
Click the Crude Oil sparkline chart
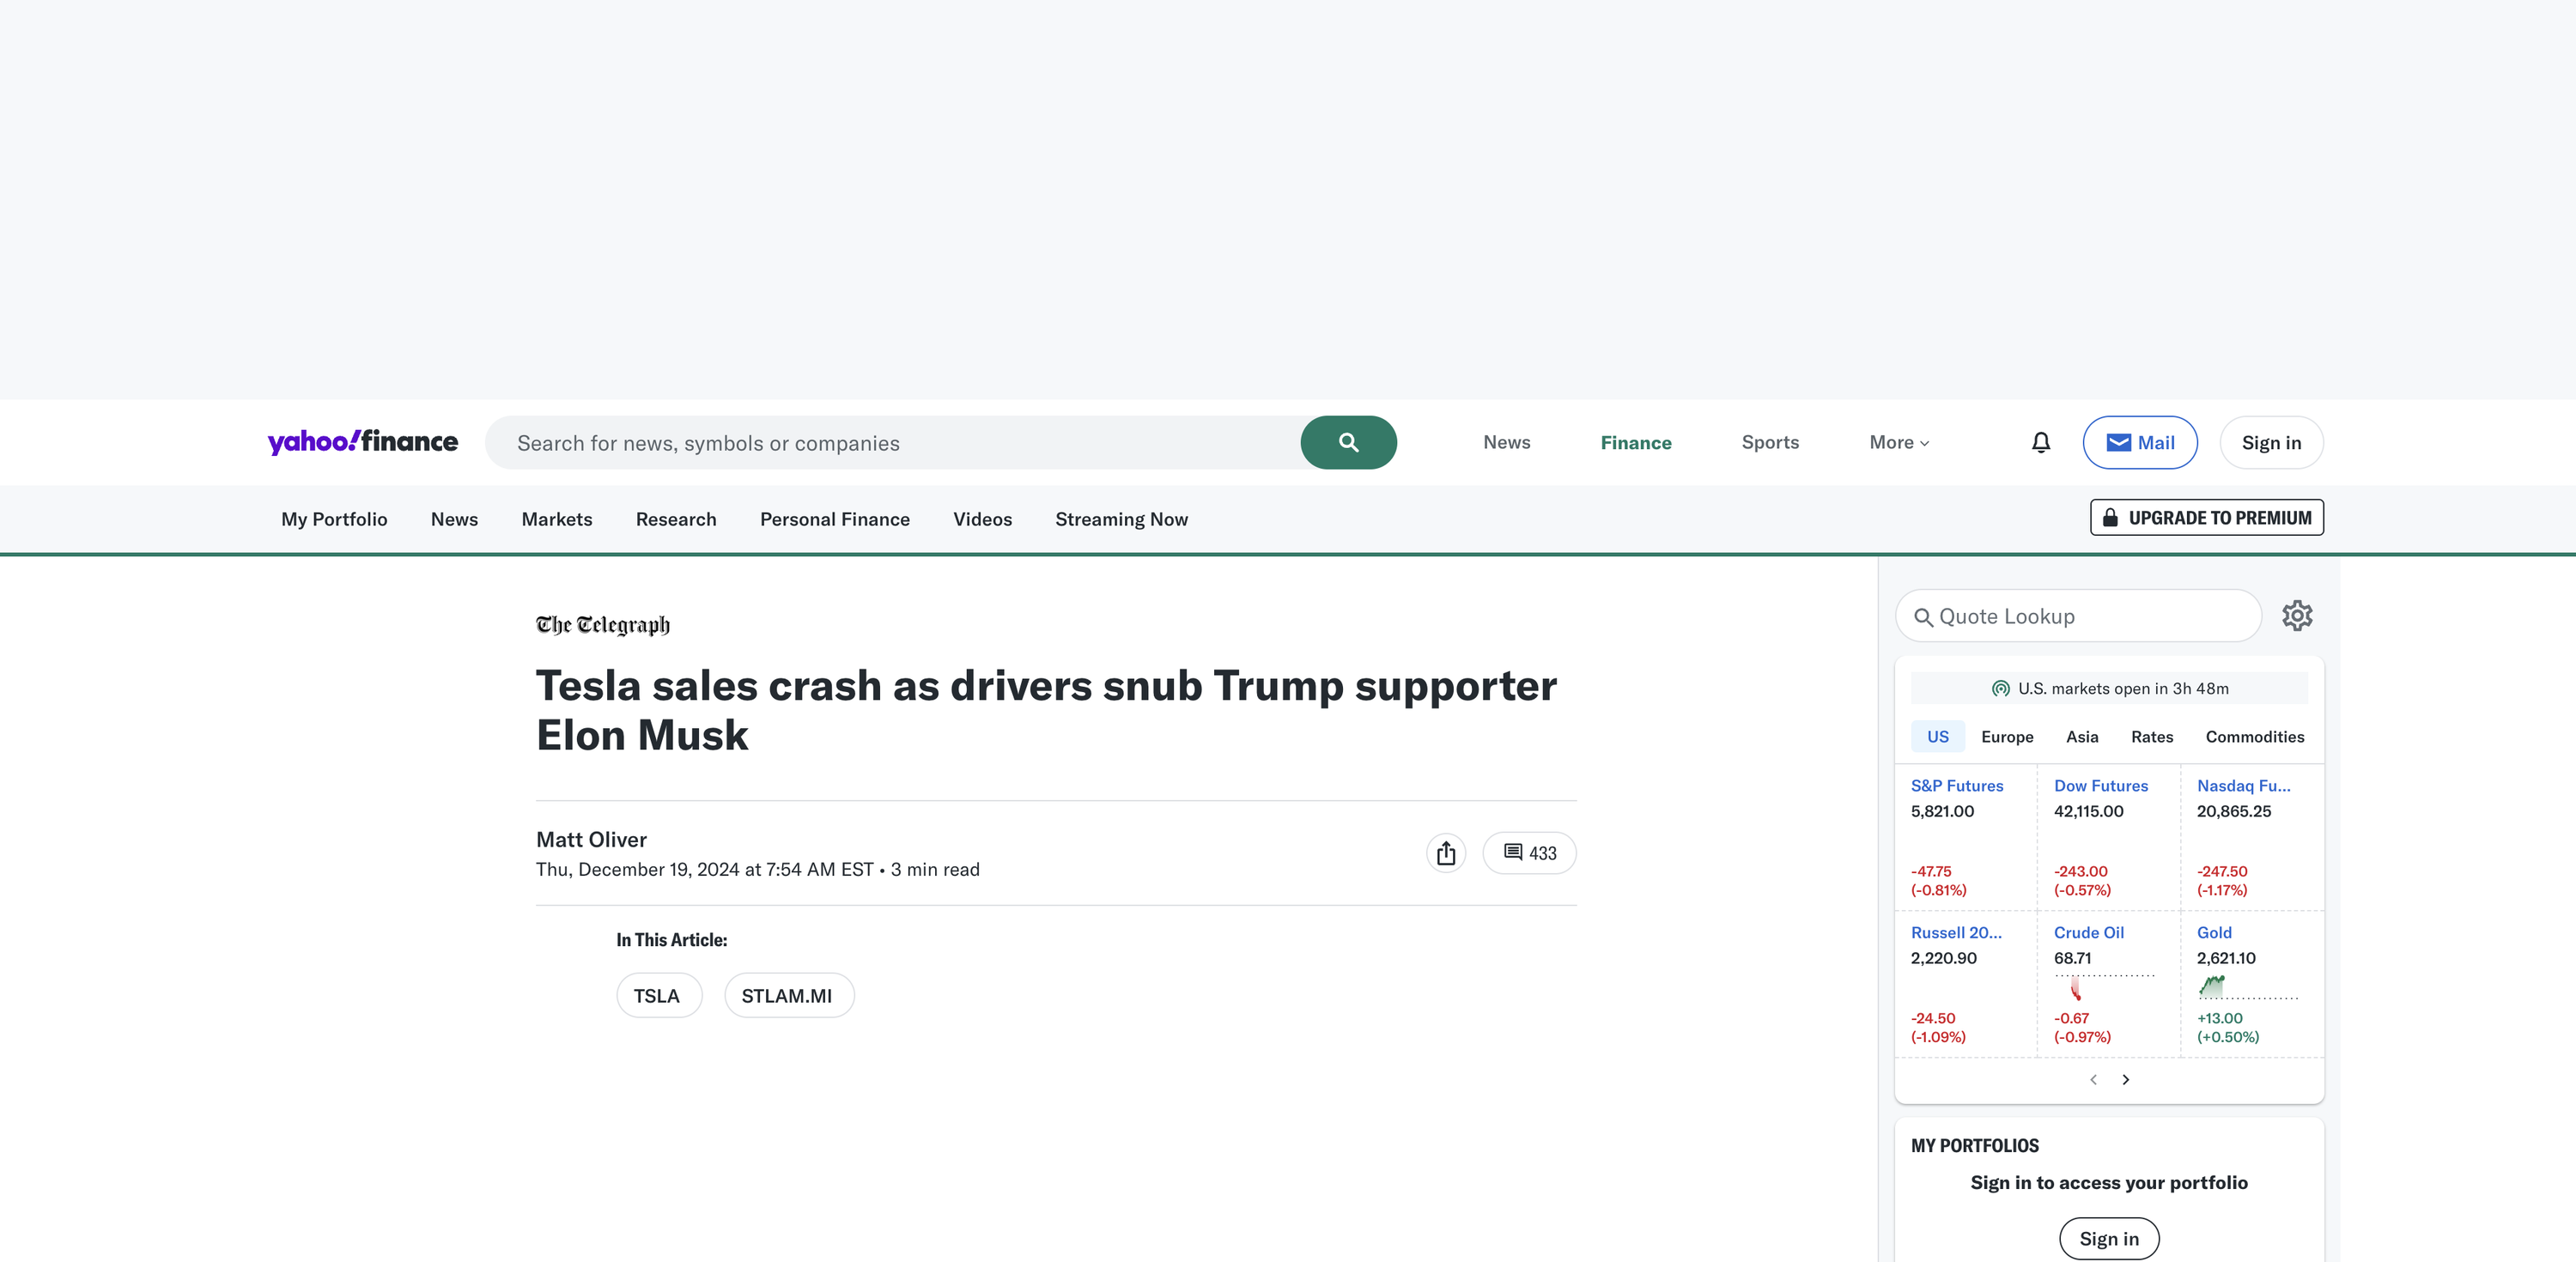click(x=2105, y=987)
